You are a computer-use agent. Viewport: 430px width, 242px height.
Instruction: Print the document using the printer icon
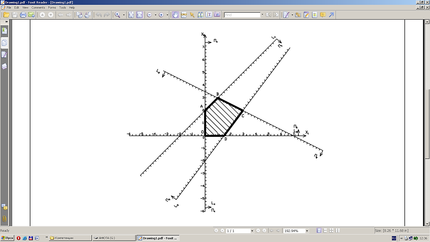(23, 15)
